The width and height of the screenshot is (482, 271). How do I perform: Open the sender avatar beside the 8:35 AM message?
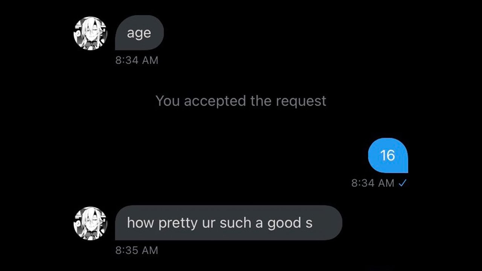point(90,223)
